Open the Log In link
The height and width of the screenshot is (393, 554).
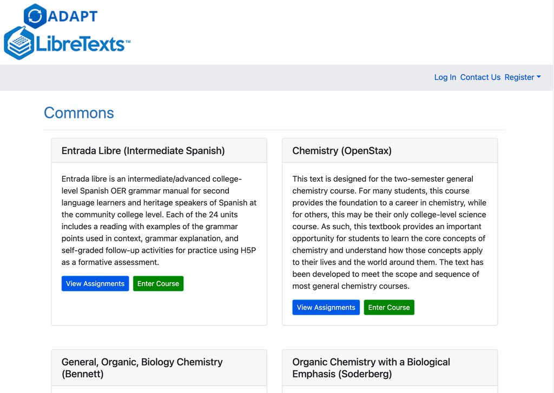coord(445,77)
